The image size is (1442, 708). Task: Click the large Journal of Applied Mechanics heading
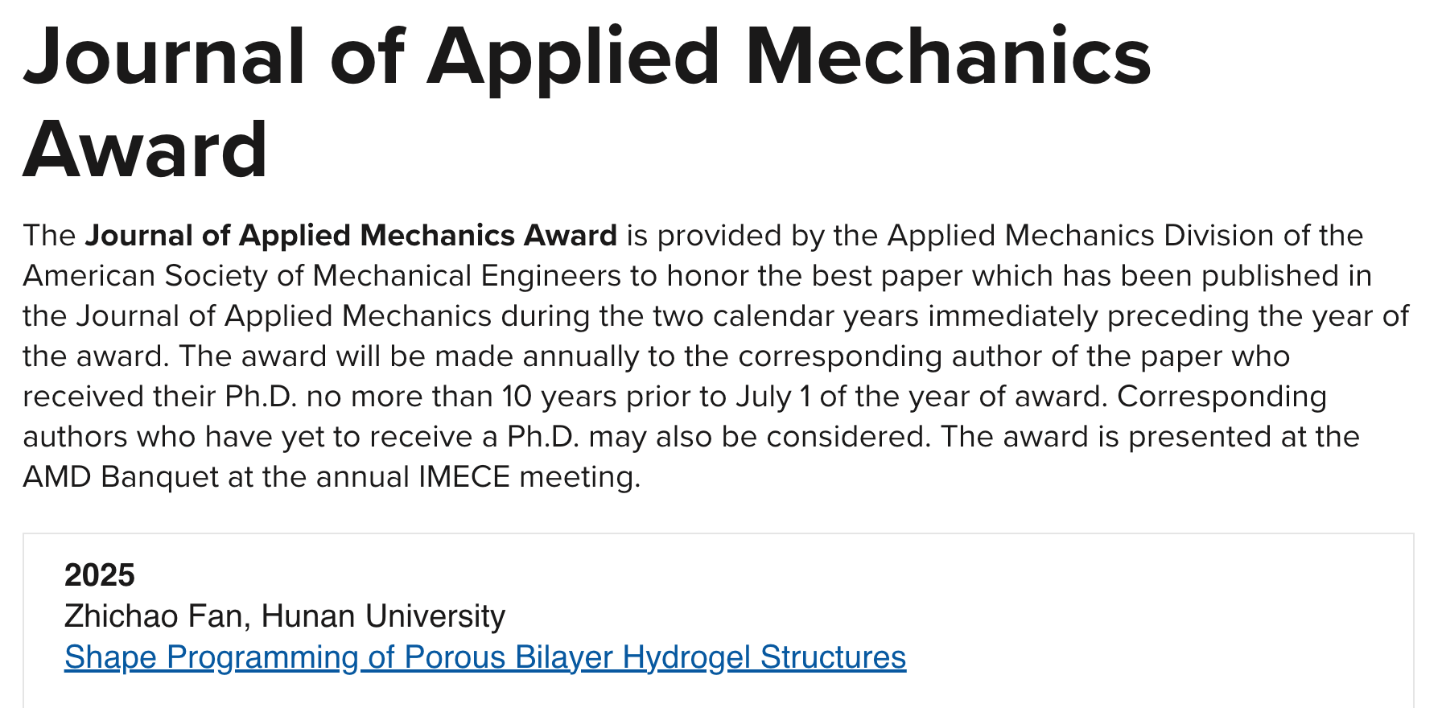click(587, 56)
